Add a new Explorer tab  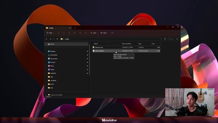[75, 28]
